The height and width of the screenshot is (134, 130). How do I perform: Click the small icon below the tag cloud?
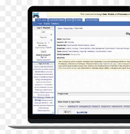click(x=53, y=112)
